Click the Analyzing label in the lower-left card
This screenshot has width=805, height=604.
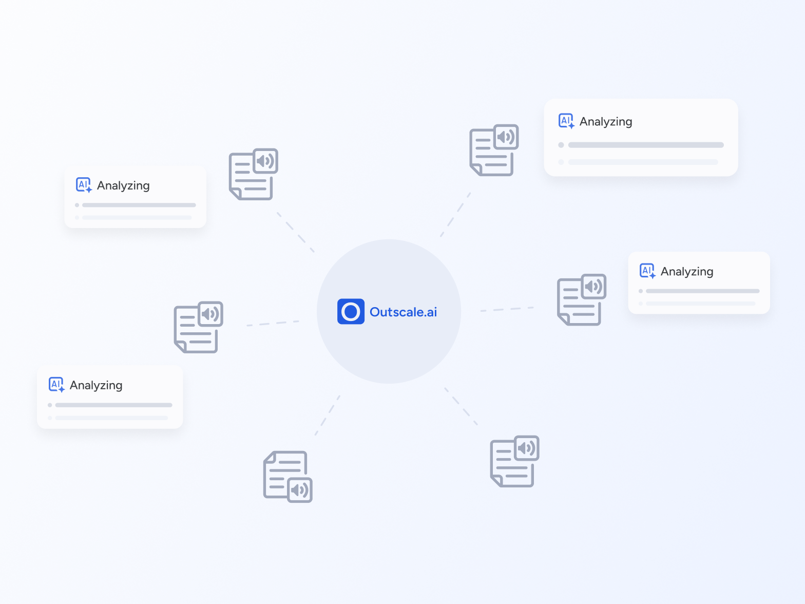coord(96,385)
